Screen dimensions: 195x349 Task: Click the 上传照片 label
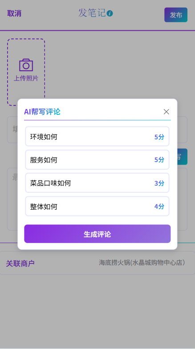(26, 78)
